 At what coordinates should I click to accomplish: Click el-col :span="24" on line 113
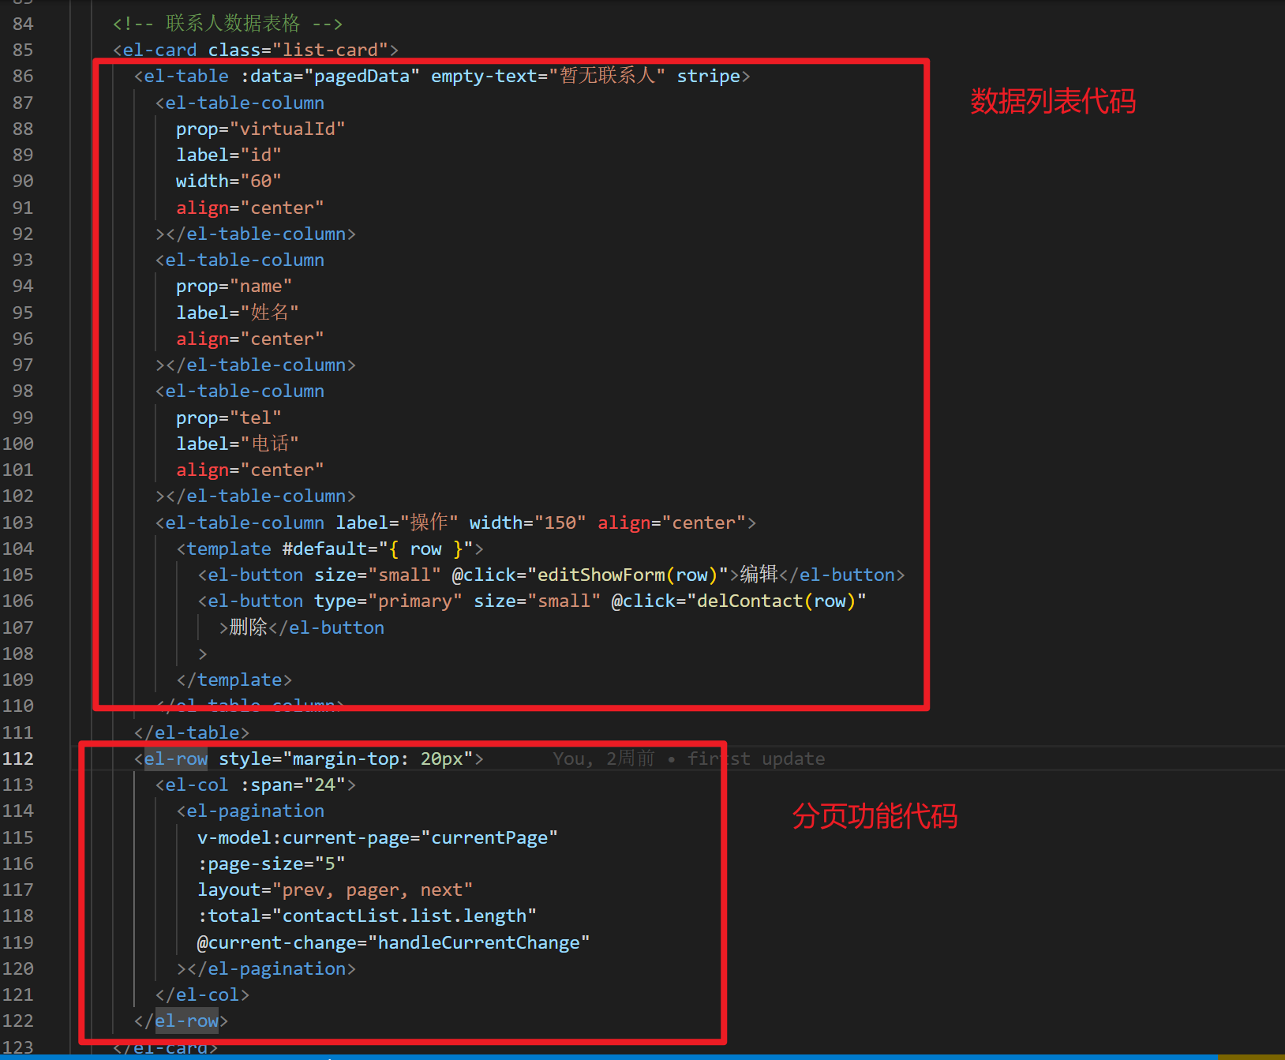click(x=256, y=785)
